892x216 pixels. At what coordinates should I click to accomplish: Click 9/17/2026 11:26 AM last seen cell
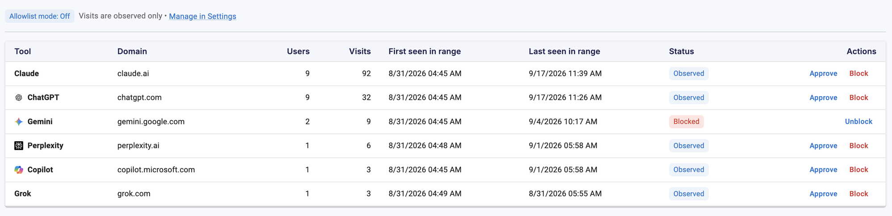pyautogui.click(x=565, y=98)
